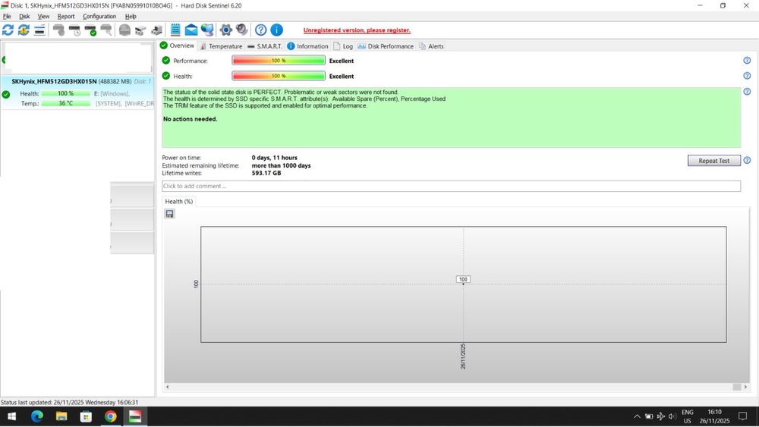The width and height of the screenshot is (759, 427).
Task: Click the Status last updated status bar text
Action: (x=69, y=402)
